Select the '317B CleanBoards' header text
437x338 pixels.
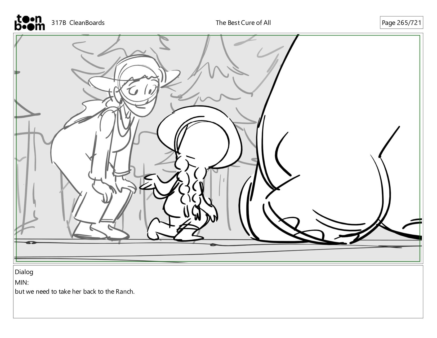coord(78,23)
